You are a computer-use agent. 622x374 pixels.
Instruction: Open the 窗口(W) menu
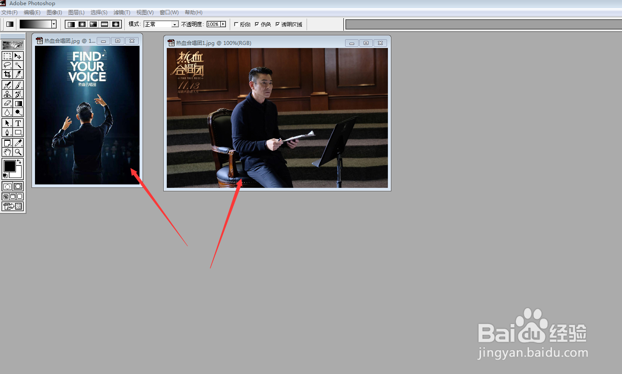pos(169,13)
